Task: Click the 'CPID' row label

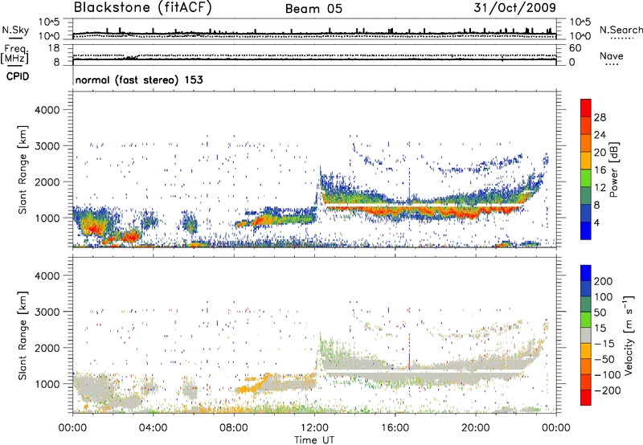Action: [18, 76]
